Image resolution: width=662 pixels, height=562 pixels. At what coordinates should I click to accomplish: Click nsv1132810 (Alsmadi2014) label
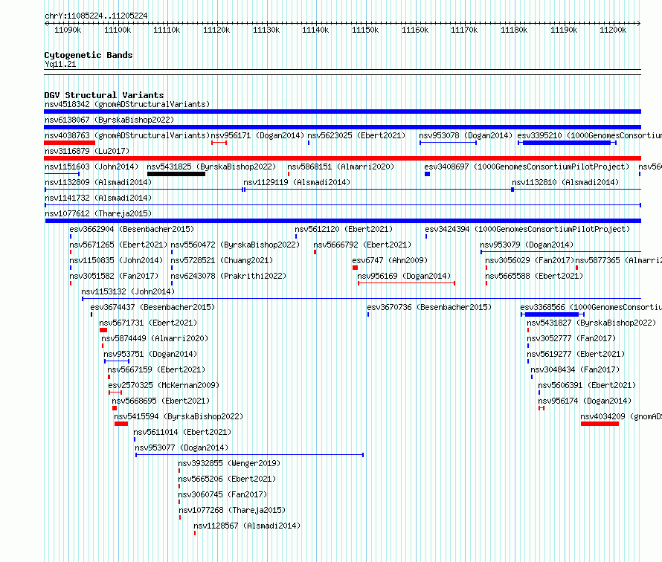[565, 182]
